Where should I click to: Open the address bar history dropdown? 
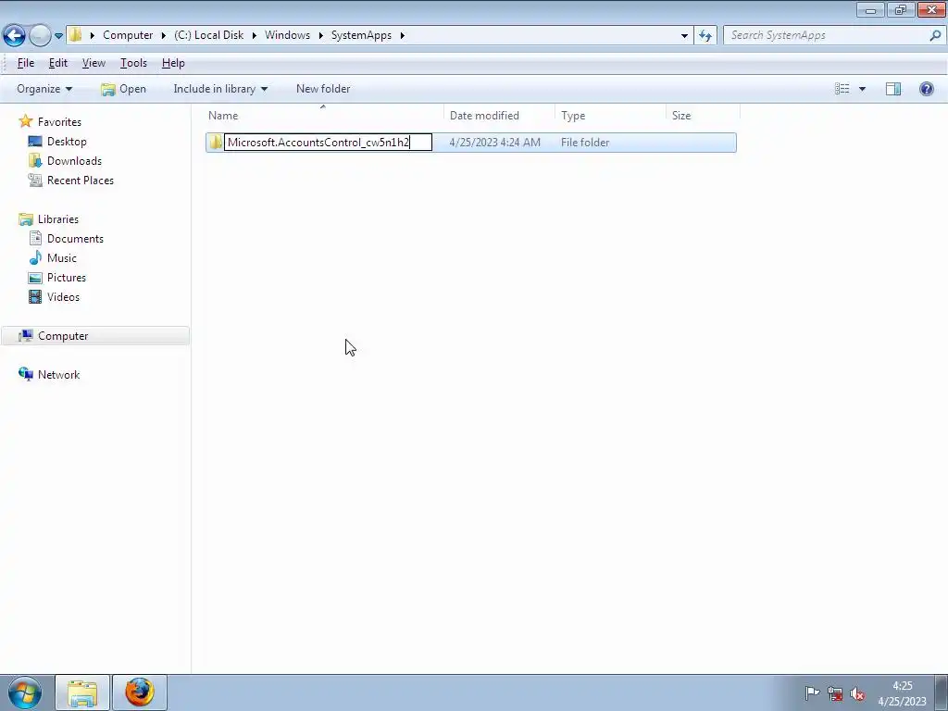684,36
